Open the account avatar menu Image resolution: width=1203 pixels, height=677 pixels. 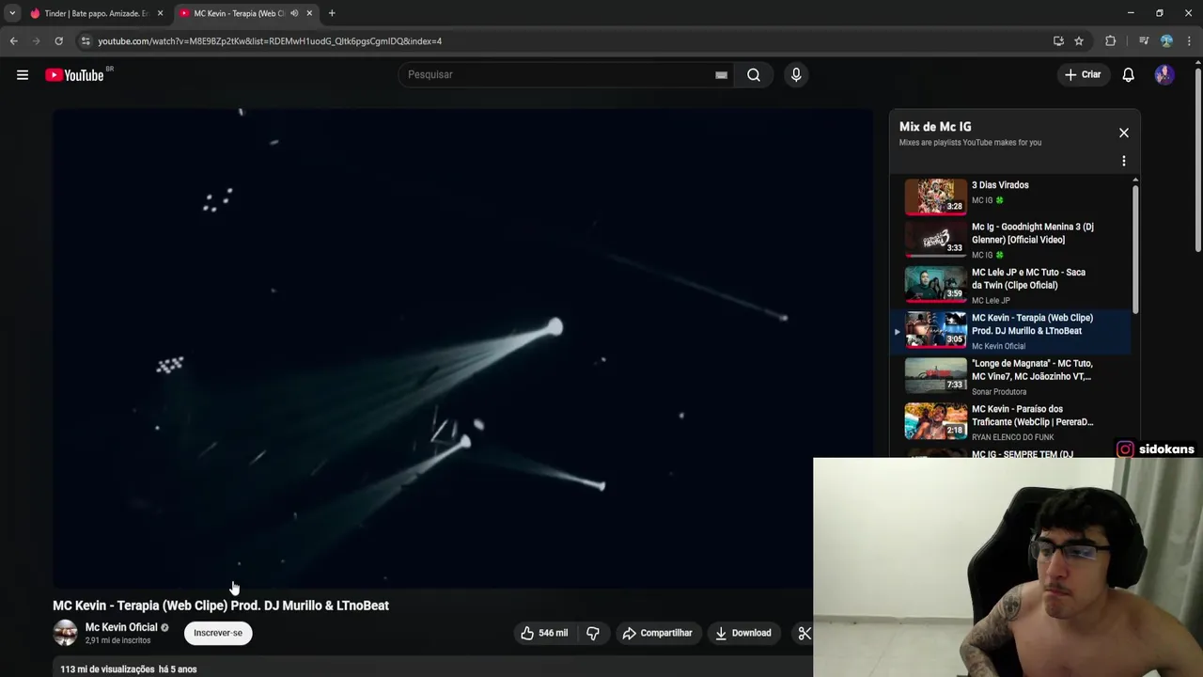(x=1164, y=75)
